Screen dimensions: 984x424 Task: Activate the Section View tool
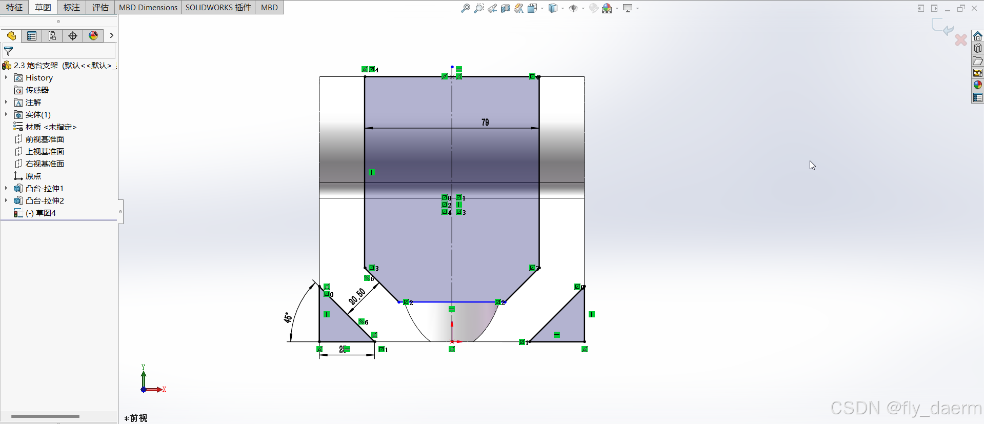pos(506,8)
